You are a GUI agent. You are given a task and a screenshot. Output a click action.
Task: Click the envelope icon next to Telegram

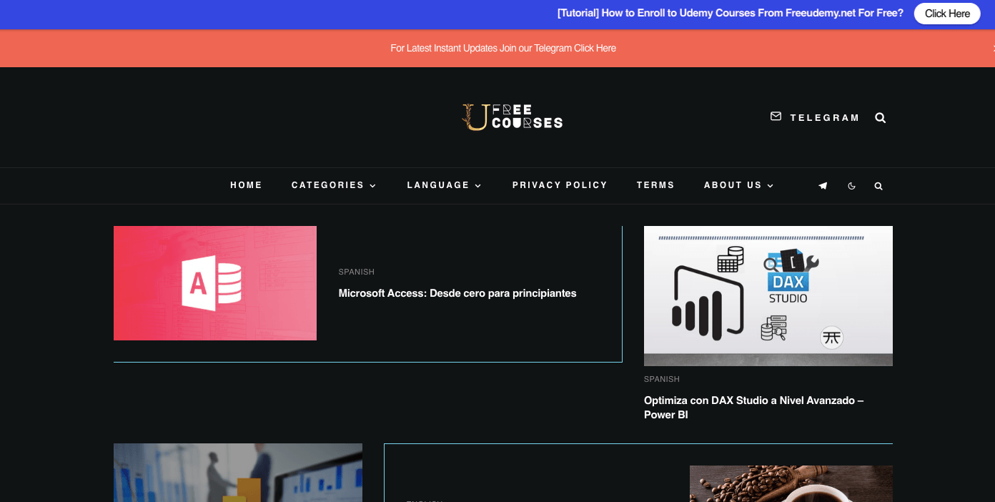click(776, 117)
